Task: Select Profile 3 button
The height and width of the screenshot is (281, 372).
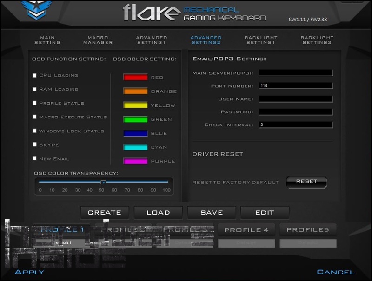Action: (185, 229)
